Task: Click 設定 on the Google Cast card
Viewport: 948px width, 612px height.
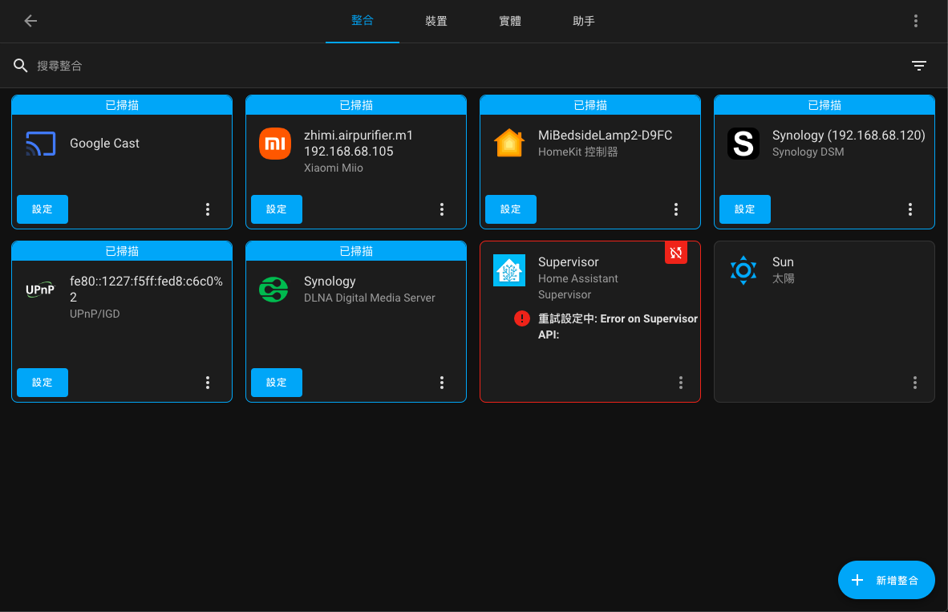Action: click(x=43, y=209)
